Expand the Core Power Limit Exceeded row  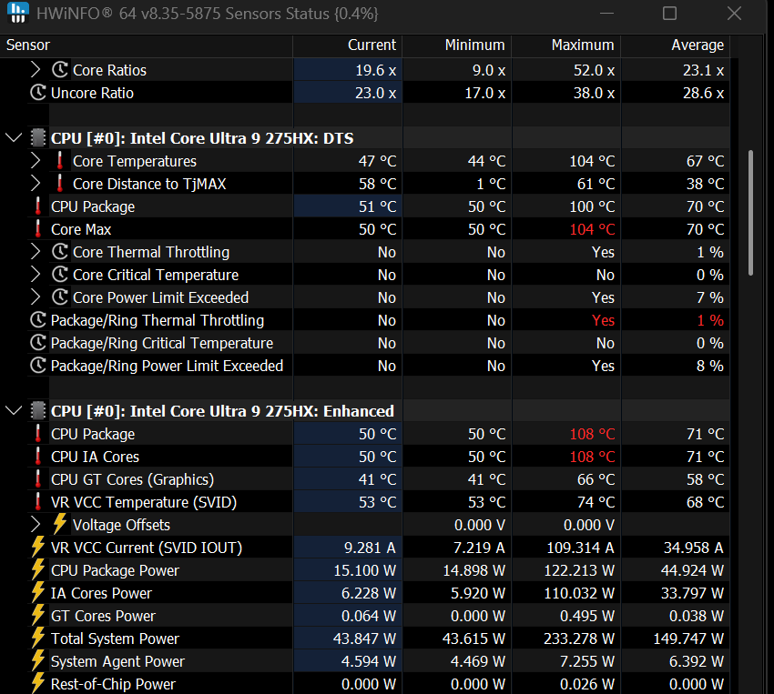(x=35, y=297)
